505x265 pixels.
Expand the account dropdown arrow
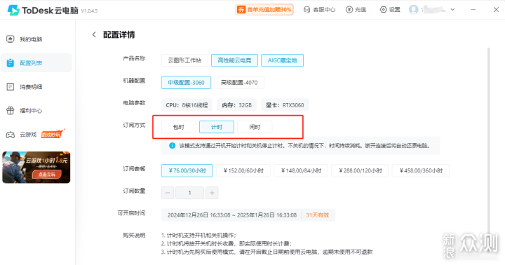[x=452, y=10]
